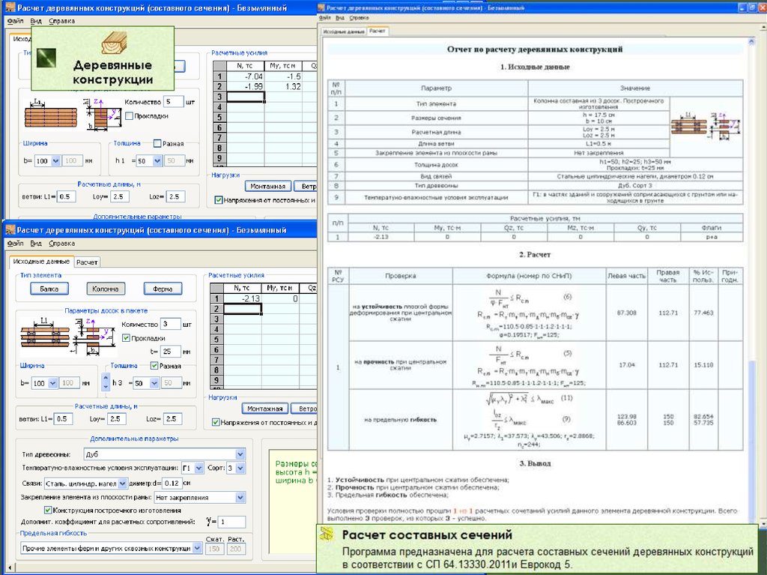Screen dimensions: 767x575
Task: Click the app icon in the lower-left window title bar
Action: tap(9, 230)
